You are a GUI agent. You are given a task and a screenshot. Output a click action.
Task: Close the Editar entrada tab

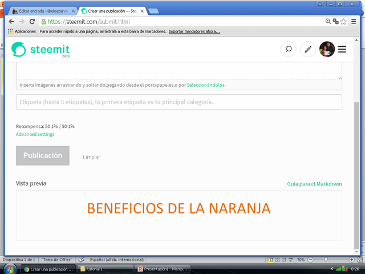coord(73,11)
